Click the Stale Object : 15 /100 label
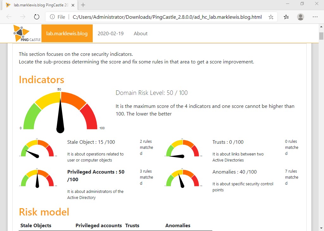Viewport: 324px width, 231px height. pos(91,142)
